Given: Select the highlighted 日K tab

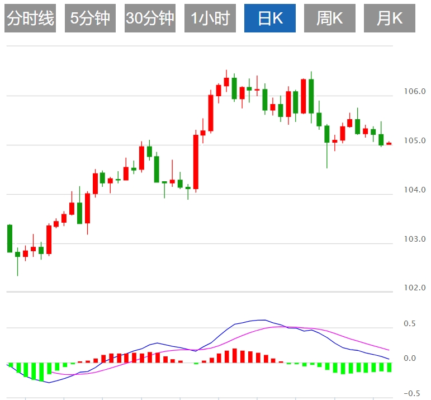Looking at the screenshot, I should 270,18.
